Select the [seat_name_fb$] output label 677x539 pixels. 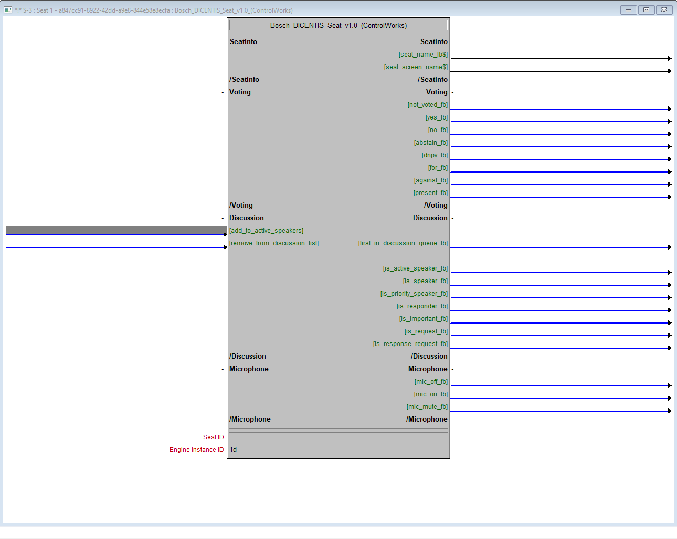423,55
